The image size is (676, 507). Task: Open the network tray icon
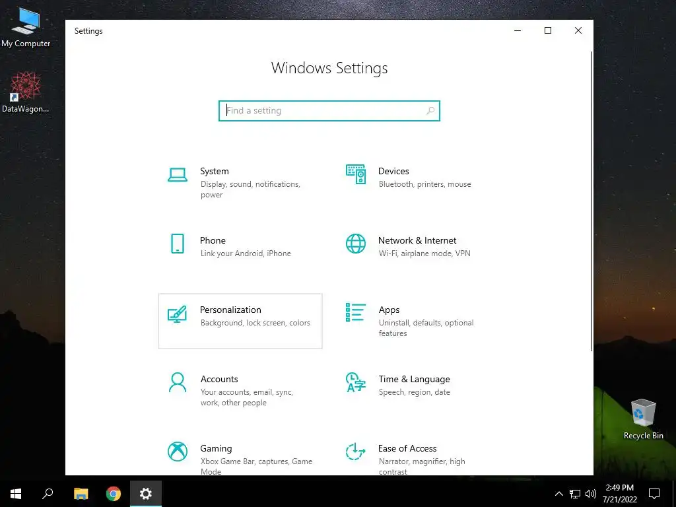coord(575,494)
